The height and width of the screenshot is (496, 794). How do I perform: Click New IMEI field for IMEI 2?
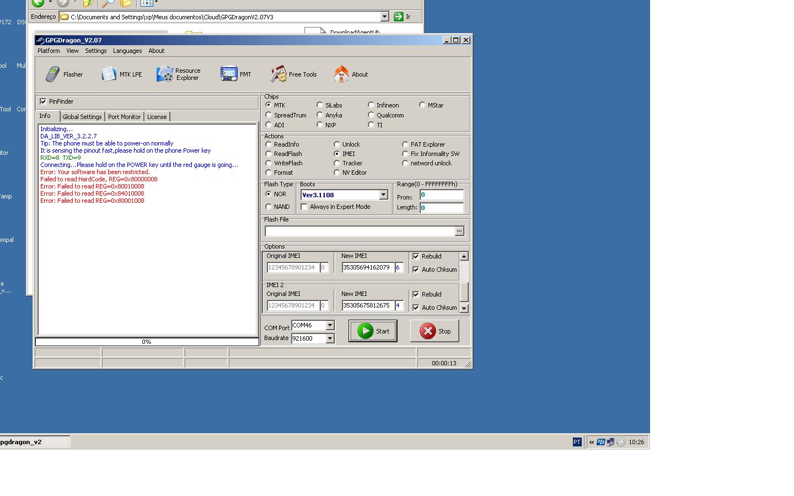[x=367, y=305]
